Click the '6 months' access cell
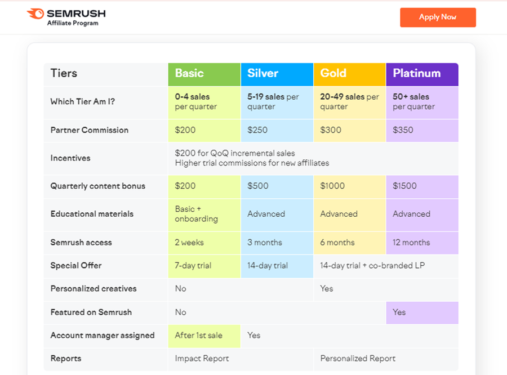507x375 pixels. click(x=349, y=243)
